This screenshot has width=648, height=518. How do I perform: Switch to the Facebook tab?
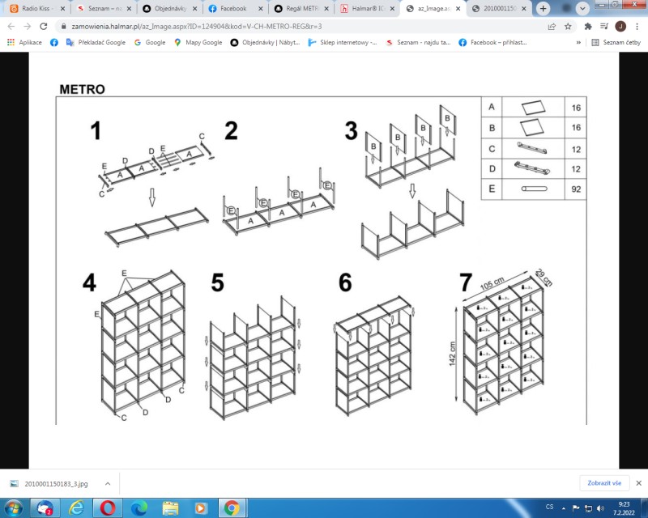click(x=236, y=8)
